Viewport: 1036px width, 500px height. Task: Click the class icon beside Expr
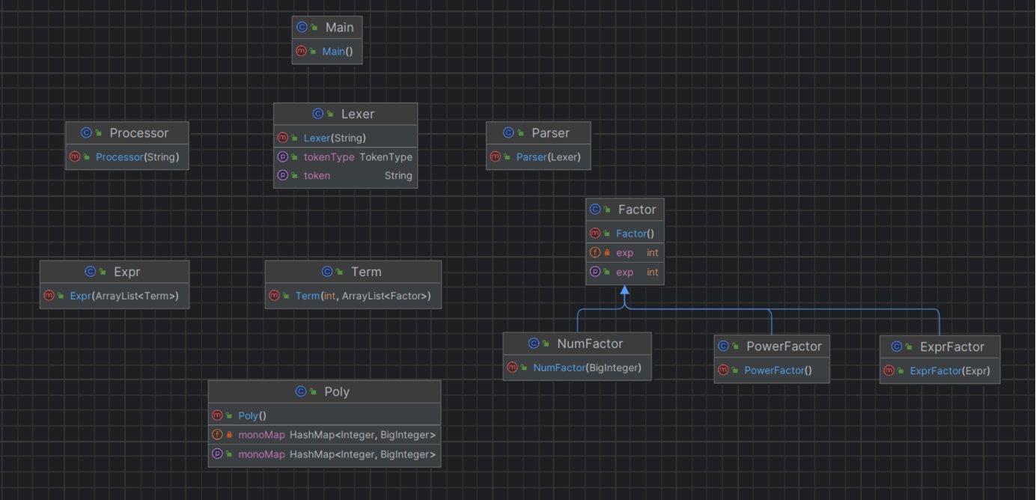tap(91, 272)
